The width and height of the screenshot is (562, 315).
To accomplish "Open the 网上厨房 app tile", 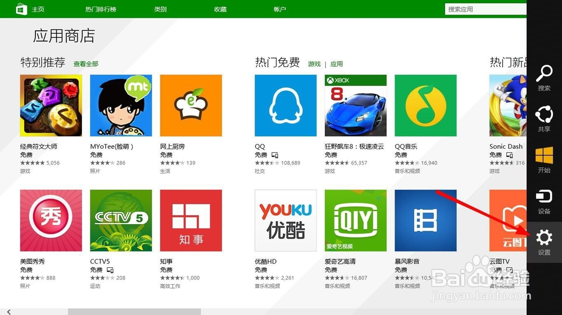I will click(191, 105).
